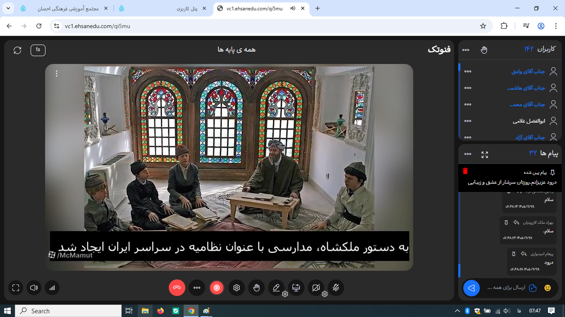This screenshot has height=317, width=565.
Task: Click the avatar icon of ابوالفضل غلامی
Action: pos(553,121)
